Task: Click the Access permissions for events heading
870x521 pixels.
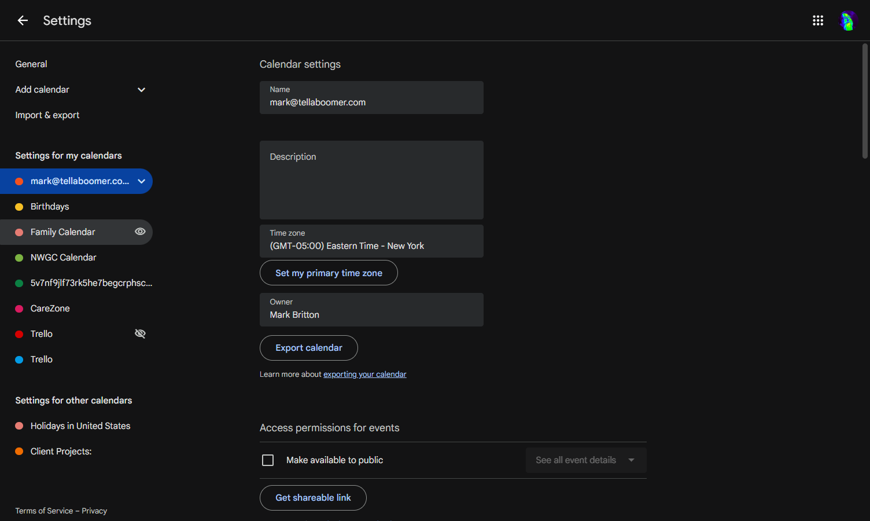Action: [x=329, y=428]
